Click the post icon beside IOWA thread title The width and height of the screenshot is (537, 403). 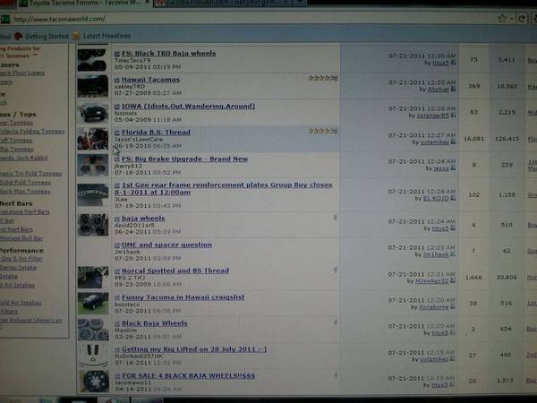[116, 107]
